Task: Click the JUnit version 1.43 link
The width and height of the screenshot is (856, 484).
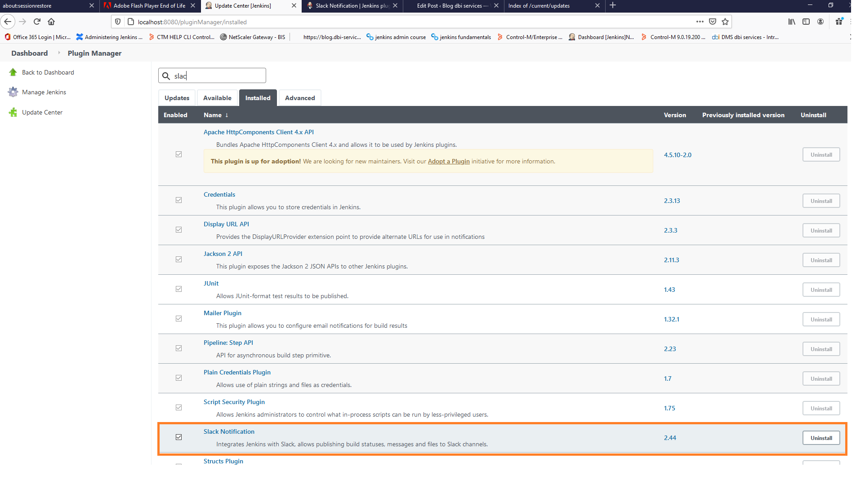Action: 669,290
